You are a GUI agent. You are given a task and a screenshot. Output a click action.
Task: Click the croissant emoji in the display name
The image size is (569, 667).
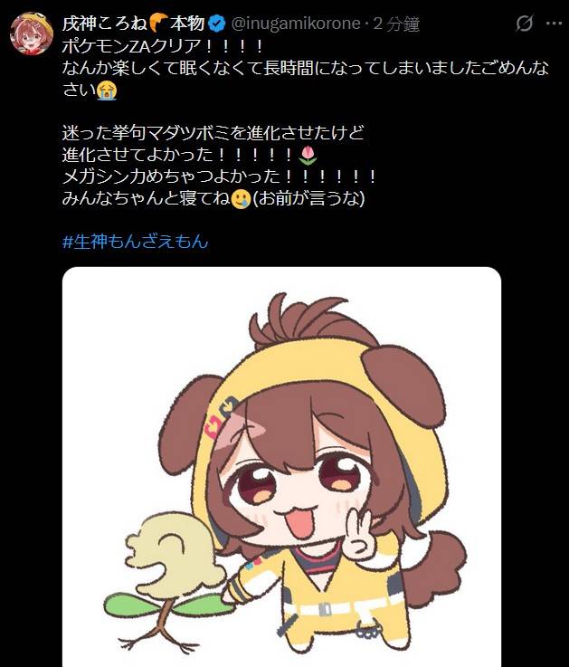[x=159, y=23]
